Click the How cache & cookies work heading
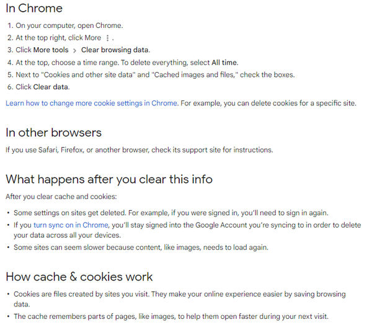Viewport: 372px width, 330px height. (79, 277)
